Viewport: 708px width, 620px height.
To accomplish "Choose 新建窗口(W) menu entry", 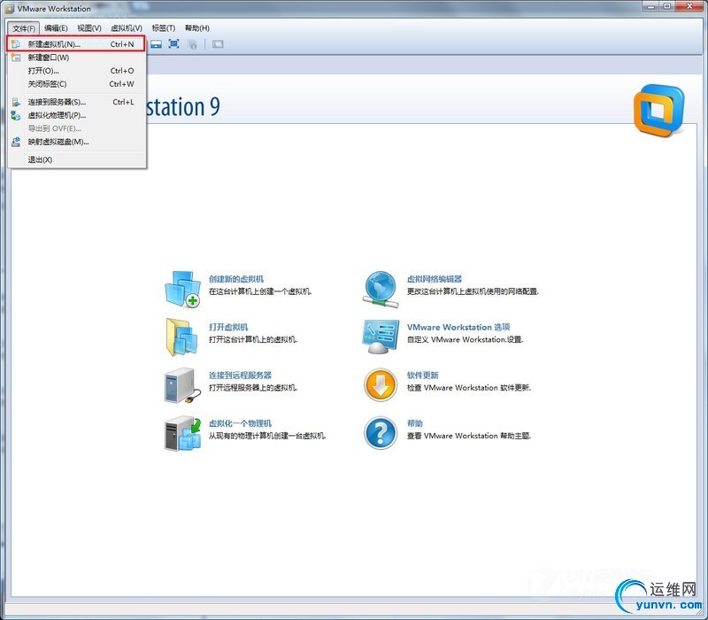I will coord(76,58).
